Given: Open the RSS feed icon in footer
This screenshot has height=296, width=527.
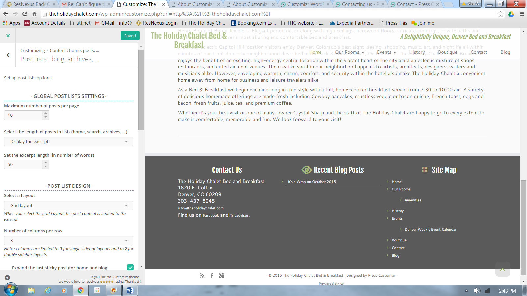Looking at the screenshot, I should click(x=202, y=276).
